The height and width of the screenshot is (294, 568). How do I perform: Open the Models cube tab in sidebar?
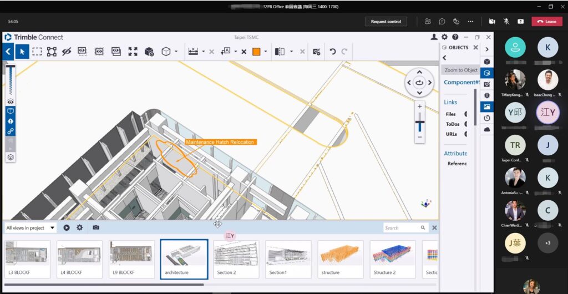(x=487, y=62)
